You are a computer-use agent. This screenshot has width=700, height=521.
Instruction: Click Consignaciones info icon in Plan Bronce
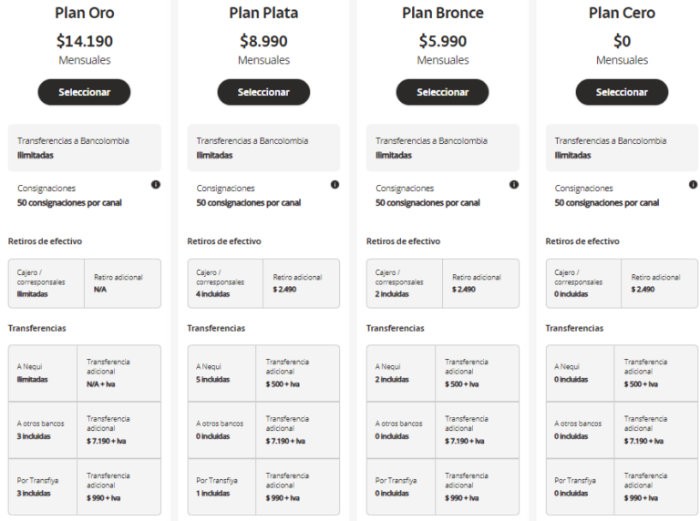tap(514, 184)
